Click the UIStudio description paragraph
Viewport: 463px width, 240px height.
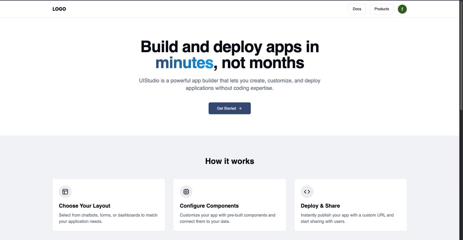point(229,84)
